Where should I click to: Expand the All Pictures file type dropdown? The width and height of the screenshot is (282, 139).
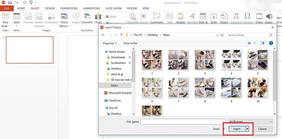[x=271, y=121]
